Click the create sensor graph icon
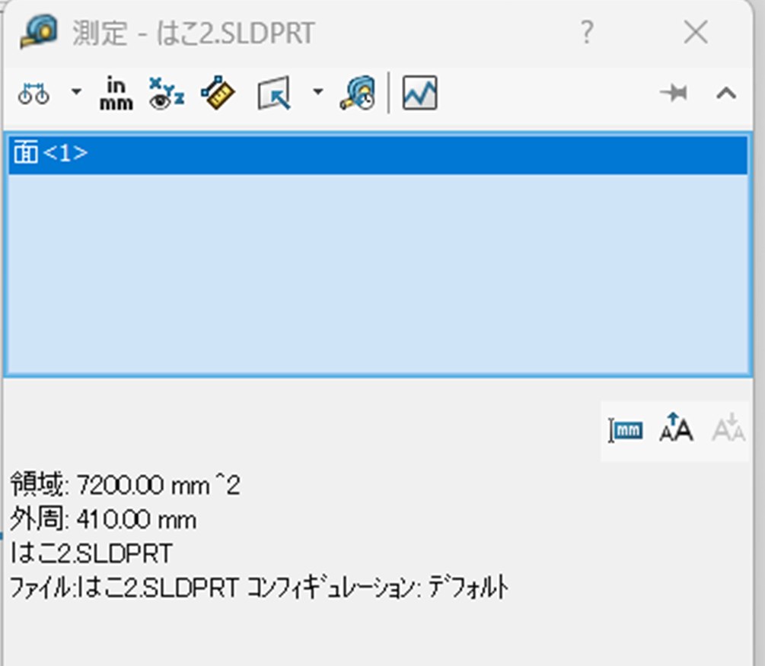 click(419, 93)
